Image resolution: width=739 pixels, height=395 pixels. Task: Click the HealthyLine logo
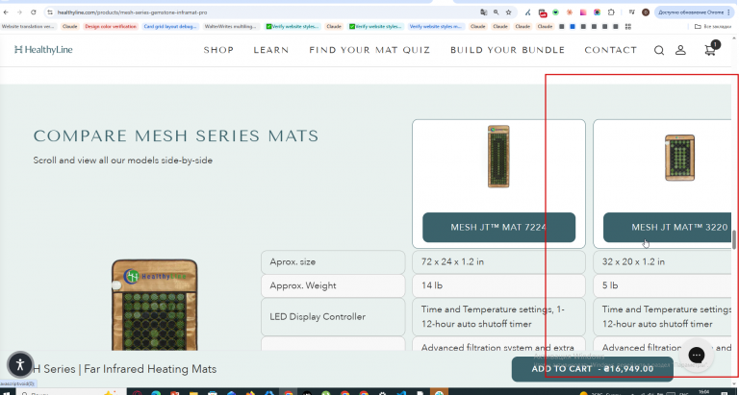(43, 49)
